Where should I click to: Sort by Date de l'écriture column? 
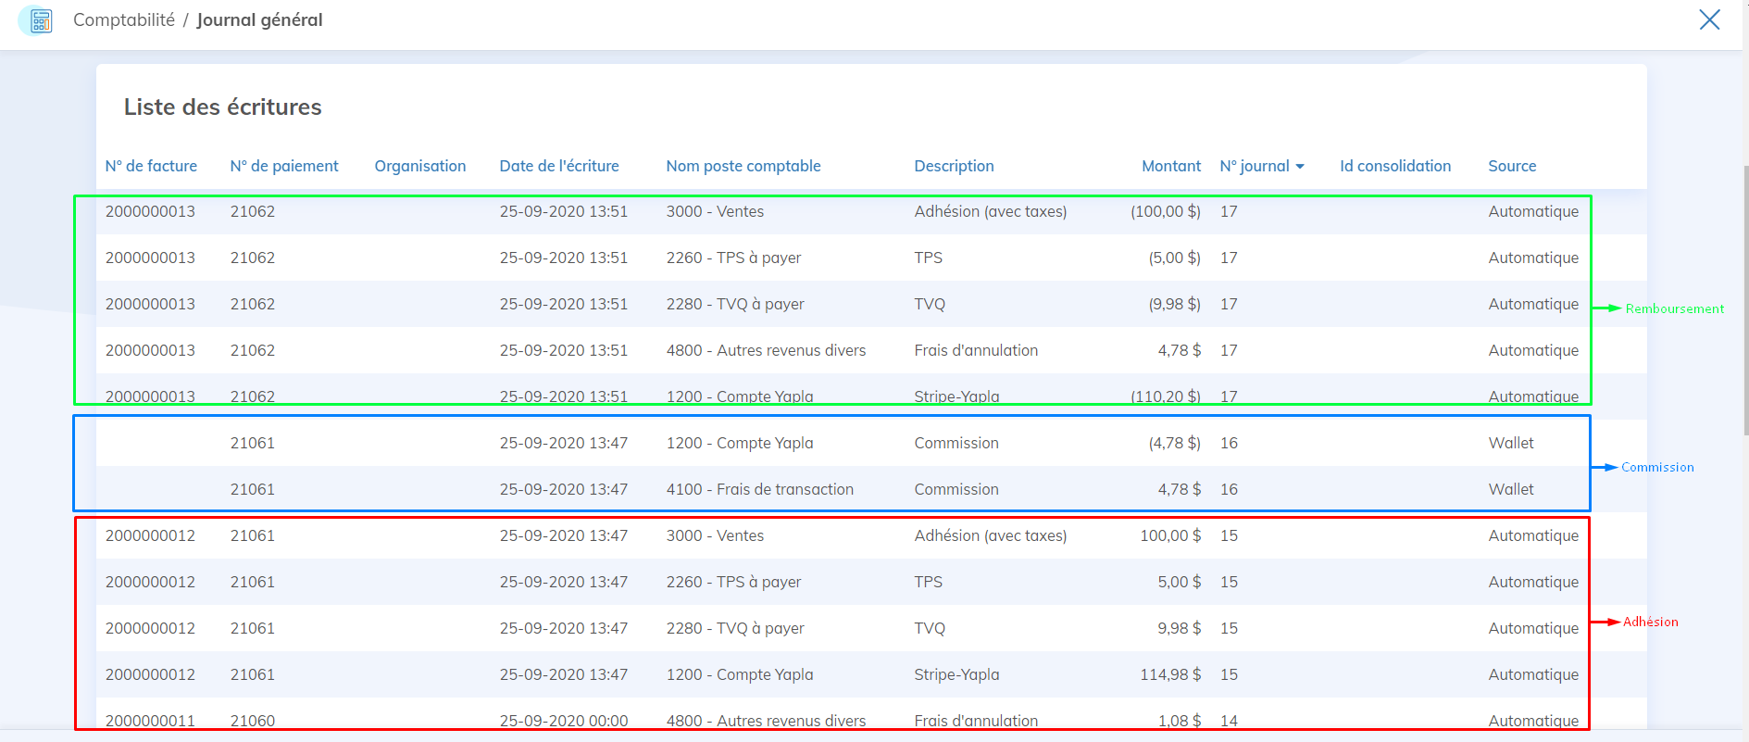(559, 166)
